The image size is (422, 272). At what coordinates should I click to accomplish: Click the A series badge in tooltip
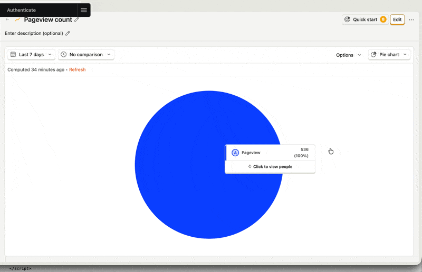tap(235, 153)
